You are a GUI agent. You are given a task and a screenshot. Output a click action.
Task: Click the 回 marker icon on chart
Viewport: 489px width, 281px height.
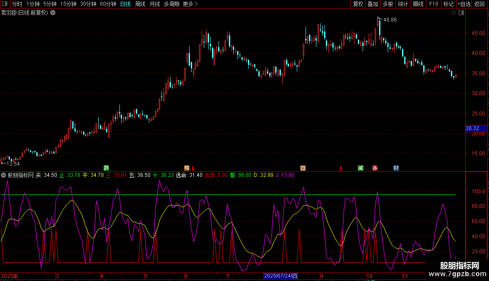[303, 168]
